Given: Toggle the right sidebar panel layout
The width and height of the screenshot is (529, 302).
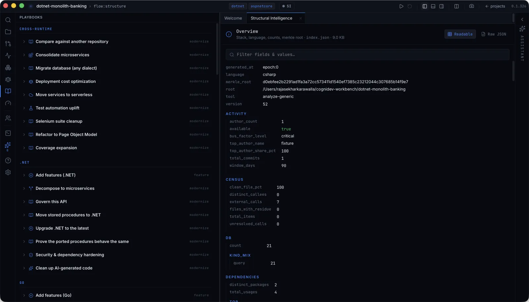Looking at the screenshot, I should pyautogui.click(x=441, y=6).
